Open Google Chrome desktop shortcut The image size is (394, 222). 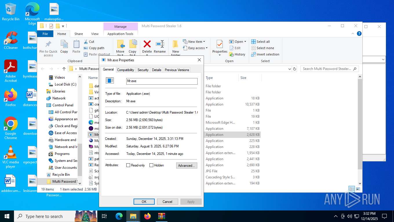(x=11, y=128)
